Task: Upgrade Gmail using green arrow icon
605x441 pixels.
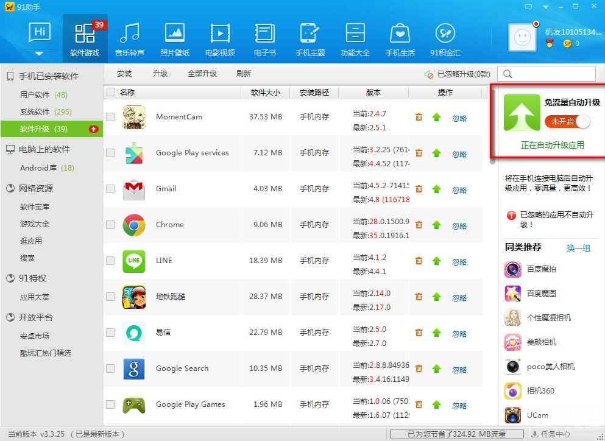Action: (x=436, y=189)
